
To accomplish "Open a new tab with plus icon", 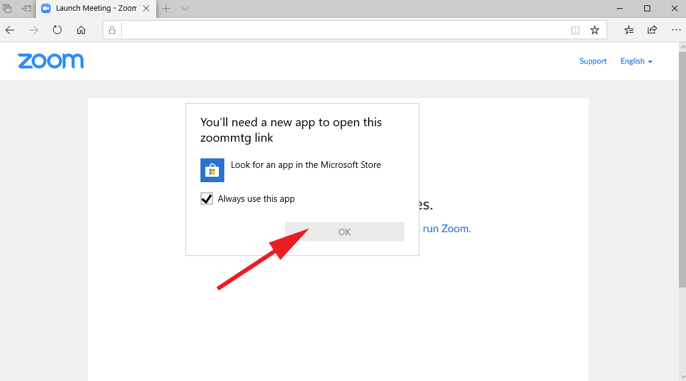I will click(x=166, y=8).
